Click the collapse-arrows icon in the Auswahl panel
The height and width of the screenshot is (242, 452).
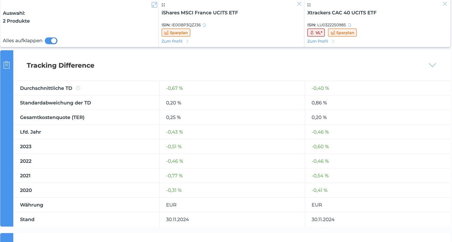(154, 5)
